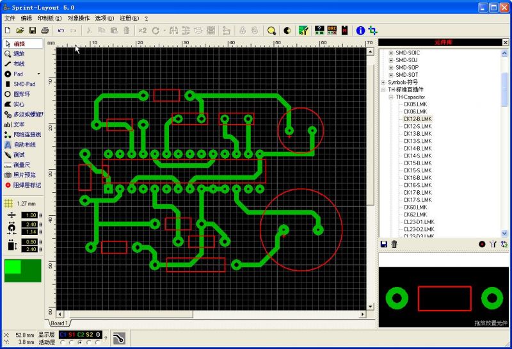
Task: Click the print icon in toolbar
Action: point(45,30)
